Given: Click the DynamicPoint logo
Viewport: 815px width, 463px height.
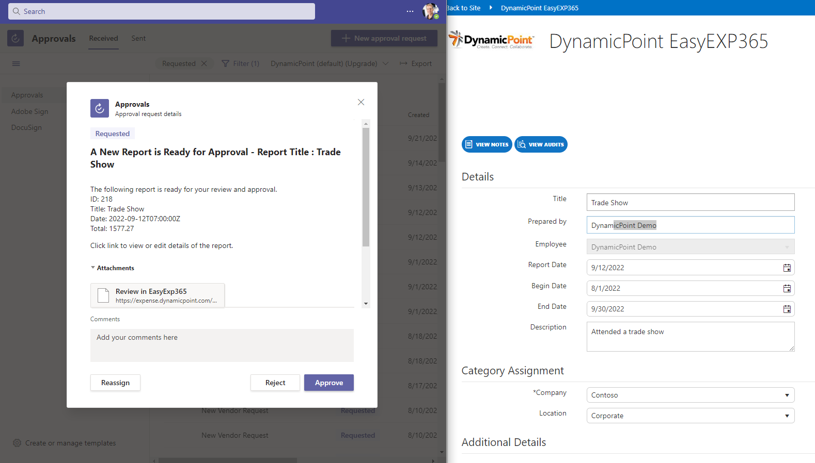Looking at the screenshot, I should click(x=491, y=40).
